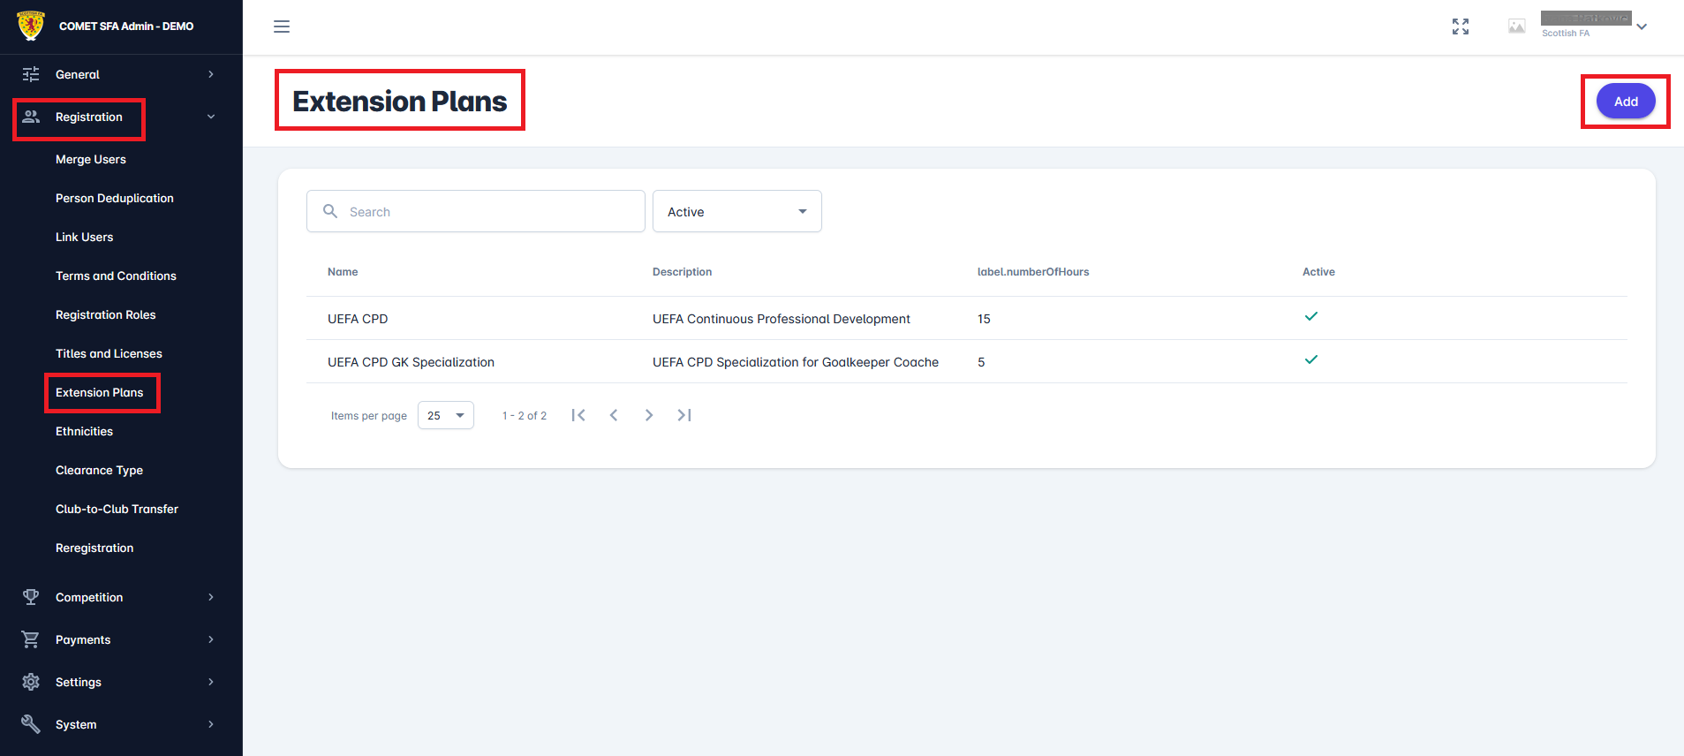Click the Add button
1684x756 pixels.
click(1625, 102)
